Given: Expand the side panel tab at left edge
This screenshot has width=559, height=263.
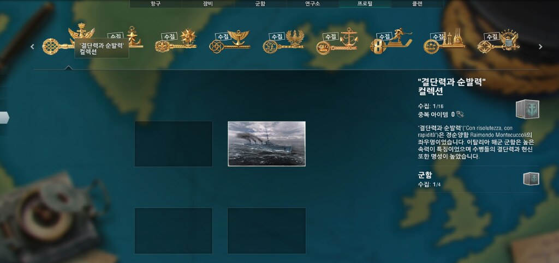Looking at the screenshot, I should pyautogui.click(x=4, y=118).
